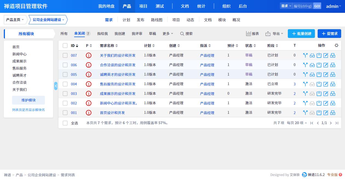Open the 路线图 roadmap tab
The height and width of the screenshot is (179, 345).
pyautogui.click(x=156, y=20)
